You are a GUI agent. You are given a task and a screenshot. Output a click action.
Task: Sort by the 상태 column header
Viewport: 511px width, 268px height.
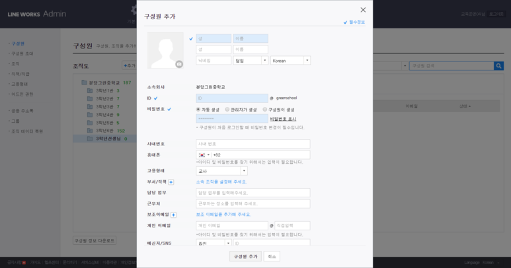465,106
